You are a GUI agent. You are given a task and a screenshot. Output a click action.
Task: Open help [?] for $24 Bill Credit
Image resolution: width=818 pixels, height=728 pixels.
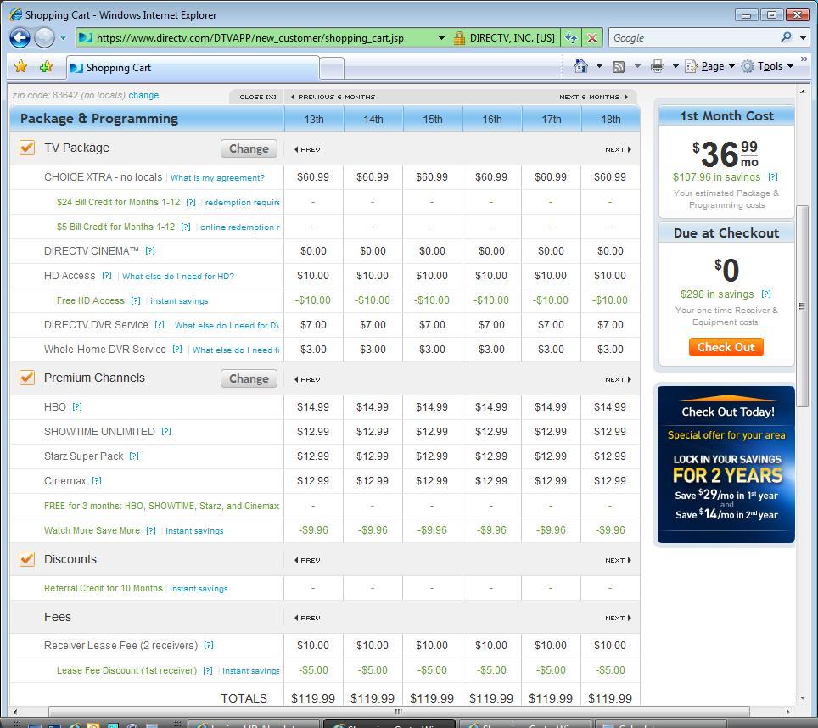pyautogui.click(x=191, y=202)
